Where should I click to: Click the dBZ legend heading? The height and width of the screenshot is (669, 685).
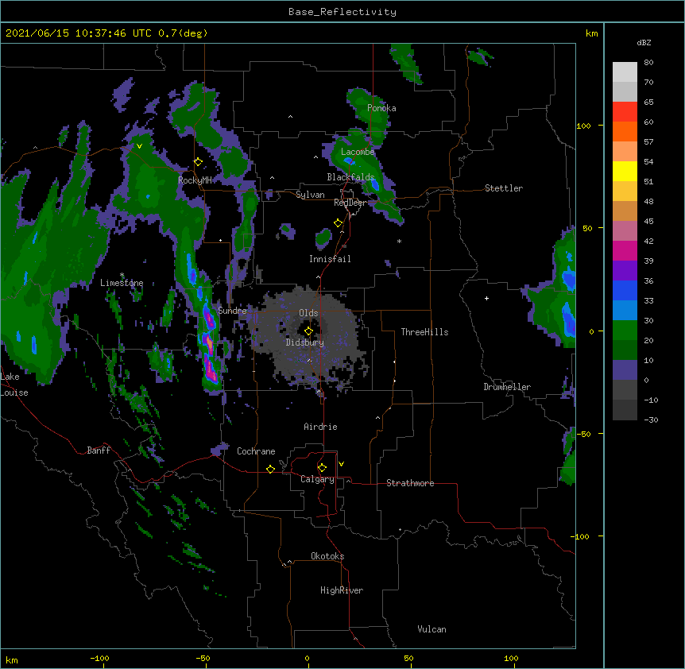644,42
